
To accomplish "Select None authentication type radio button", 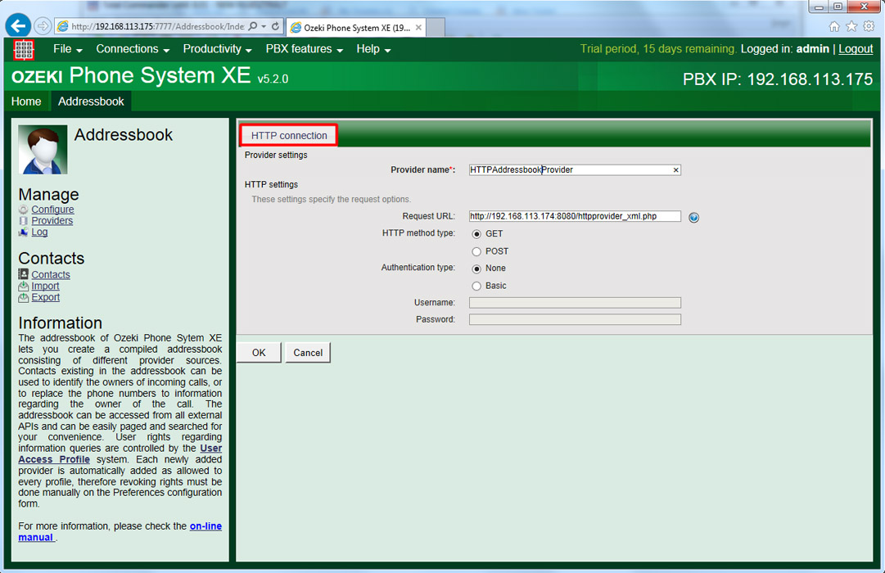I will pyautogui.click(x=477, y=268).
